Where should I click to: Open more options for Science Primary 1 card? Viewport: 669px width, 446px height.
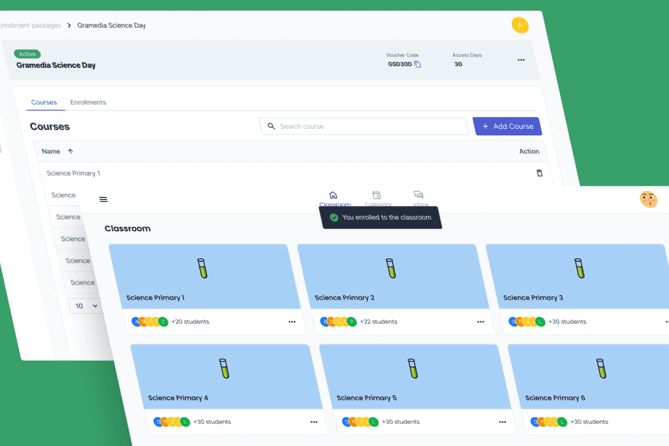(292, 322)
